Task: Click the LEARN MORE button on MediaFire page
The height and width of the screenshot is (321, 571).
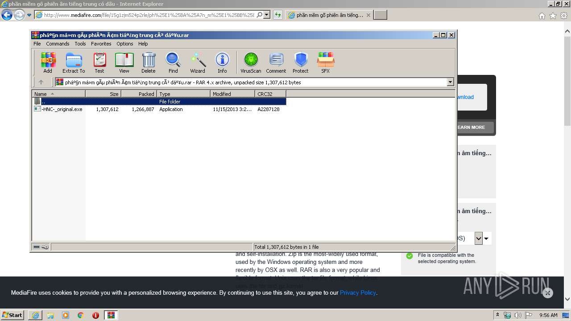Action: click(471, 128)
